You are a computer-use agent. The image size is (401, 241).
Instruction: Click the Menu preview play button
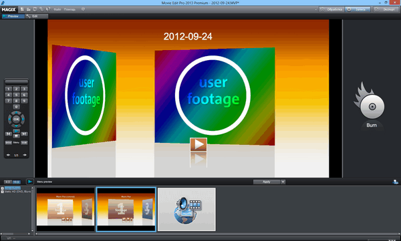point(30,182)
